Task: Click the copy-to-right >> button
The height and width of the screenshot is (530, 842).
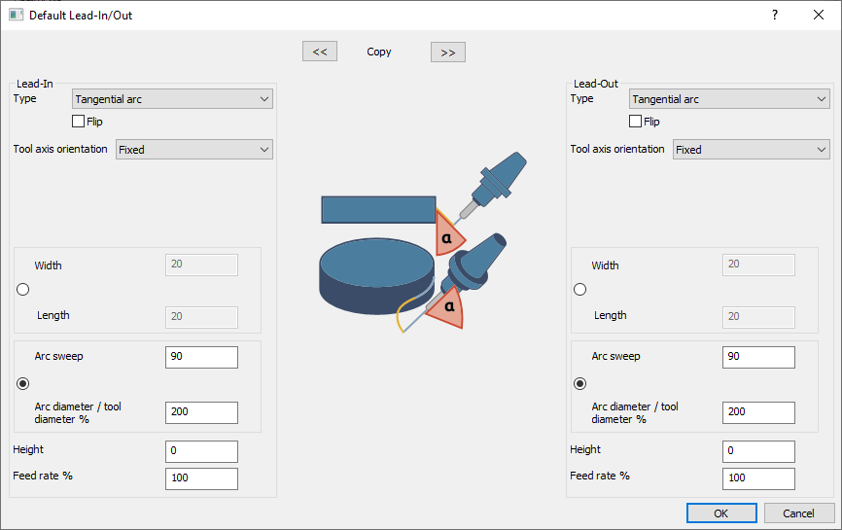Action: [447, 52]
